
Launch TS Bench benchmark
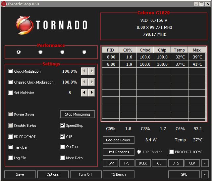coord(119,174)
